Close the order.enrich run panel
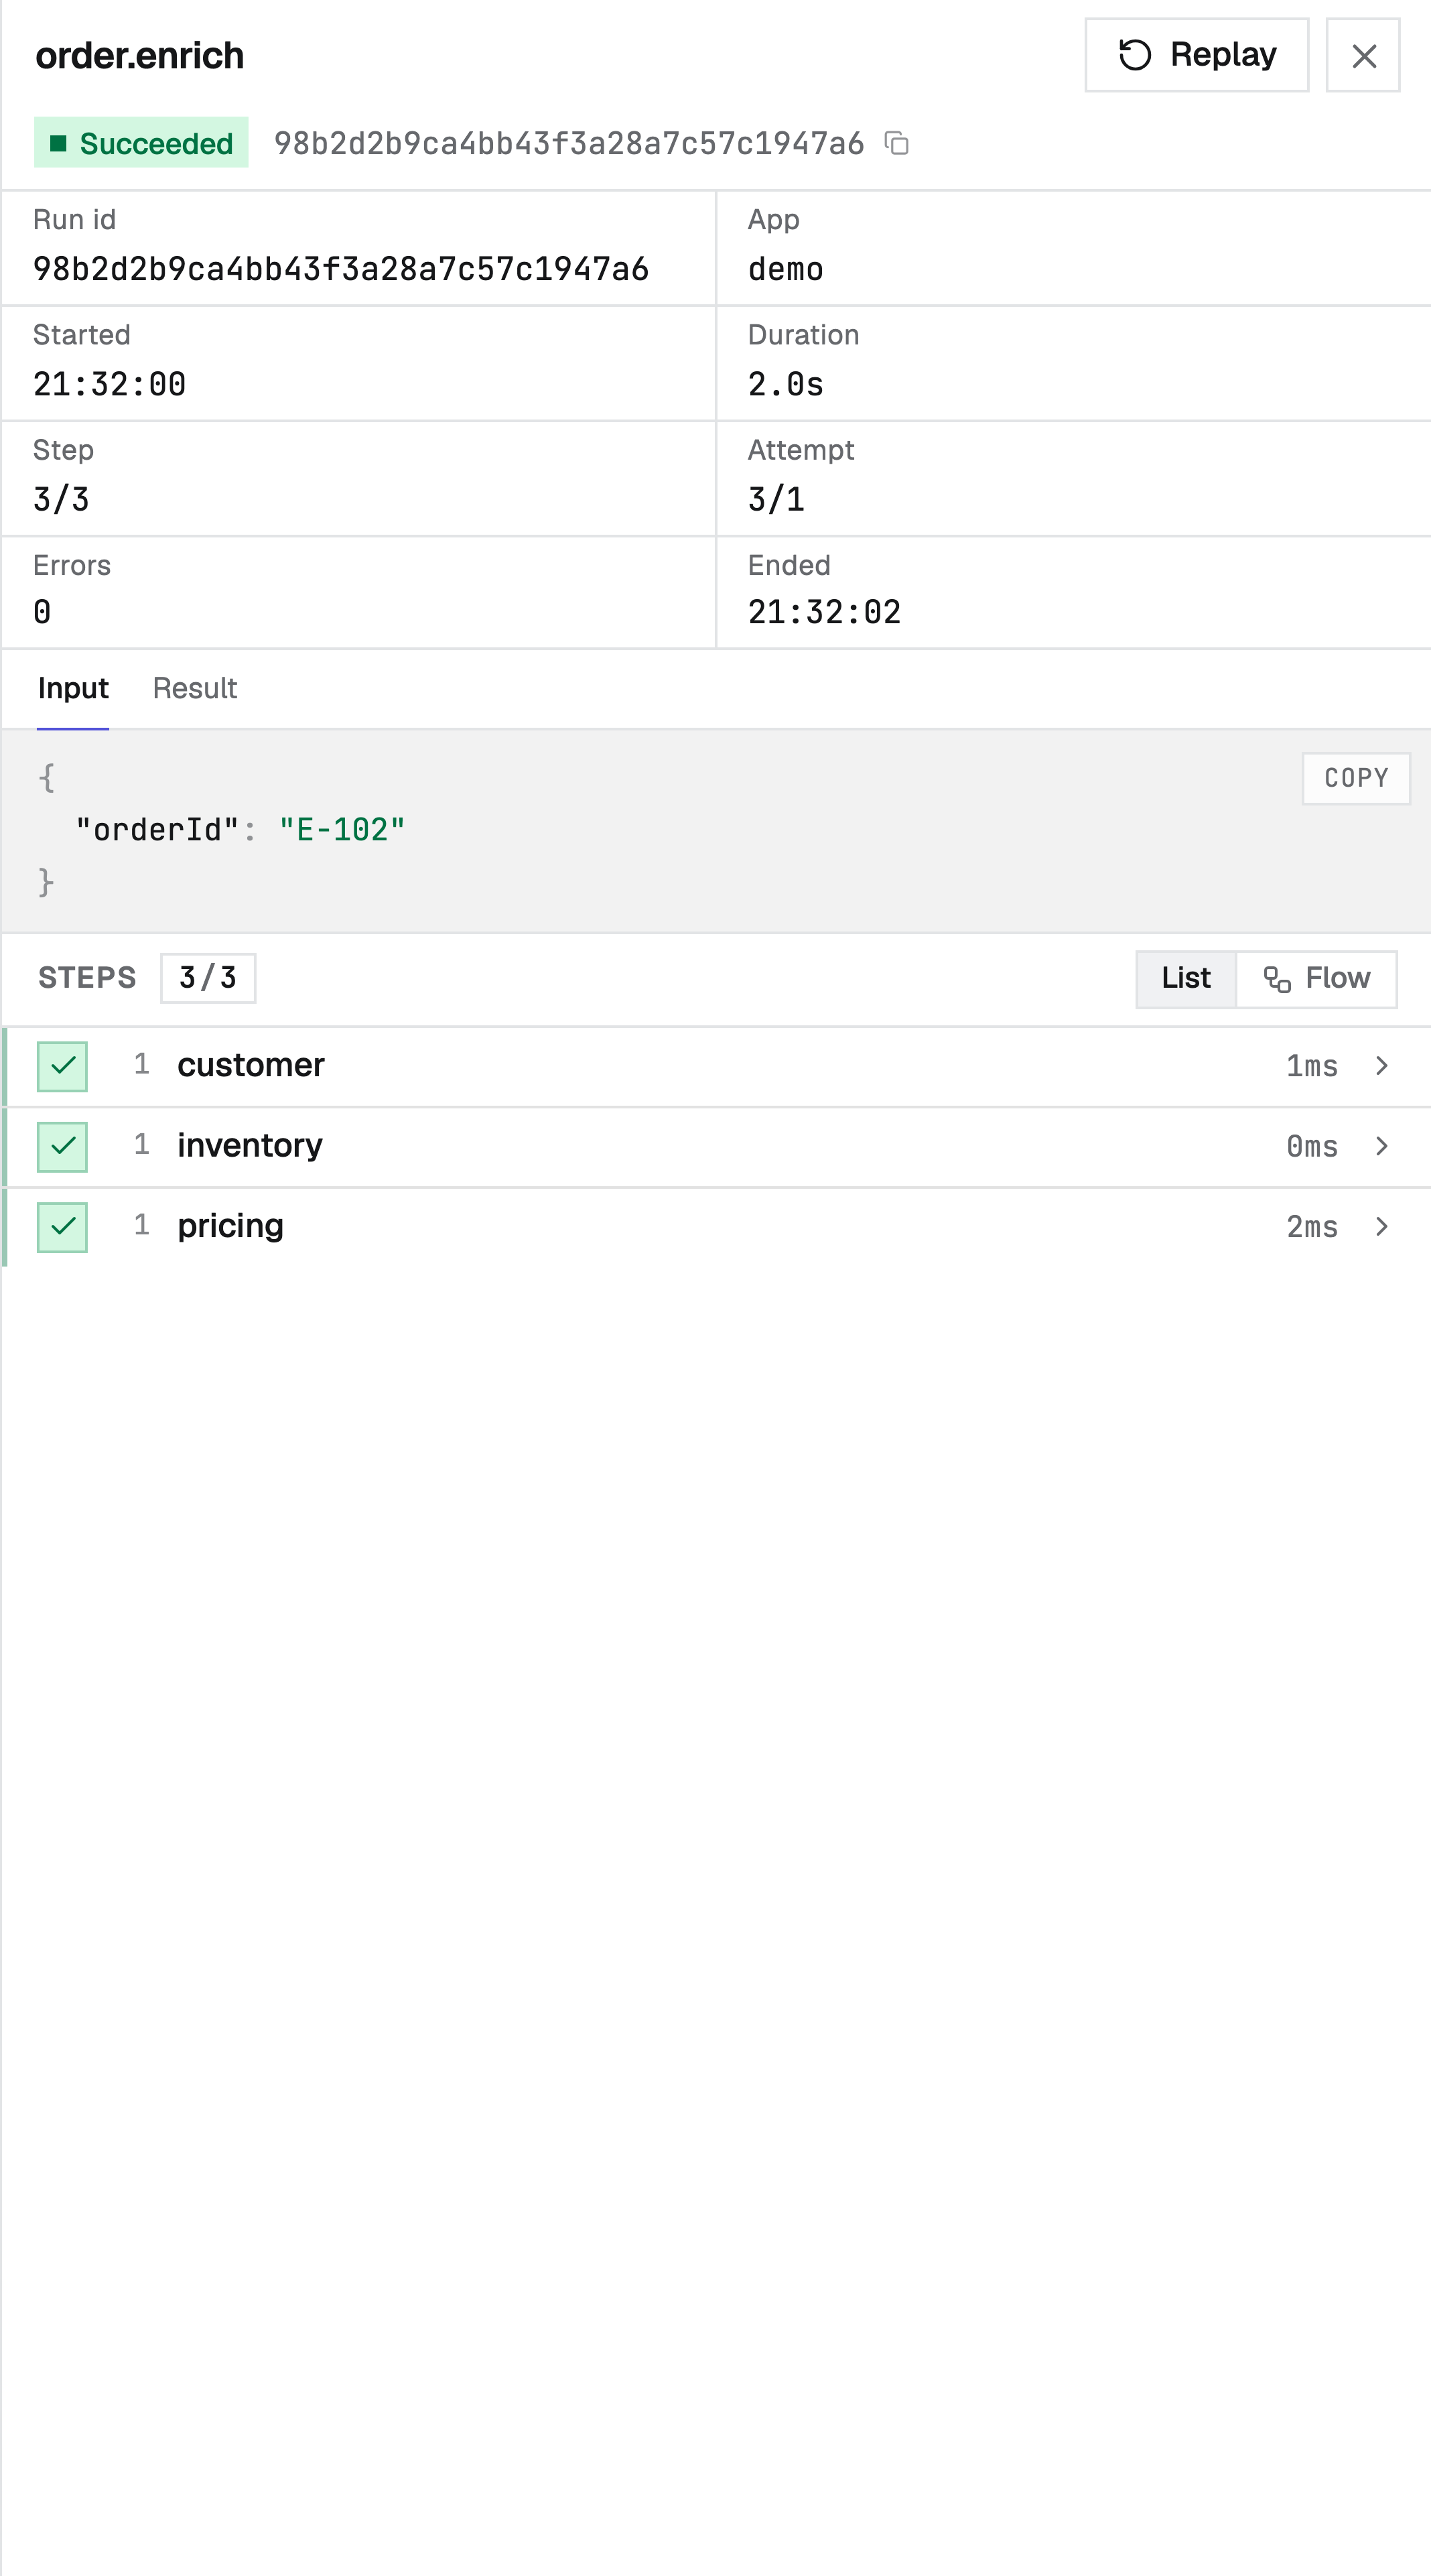Image resolution: width=1431 pixels, height=2576 pixels. point(1363,55)
